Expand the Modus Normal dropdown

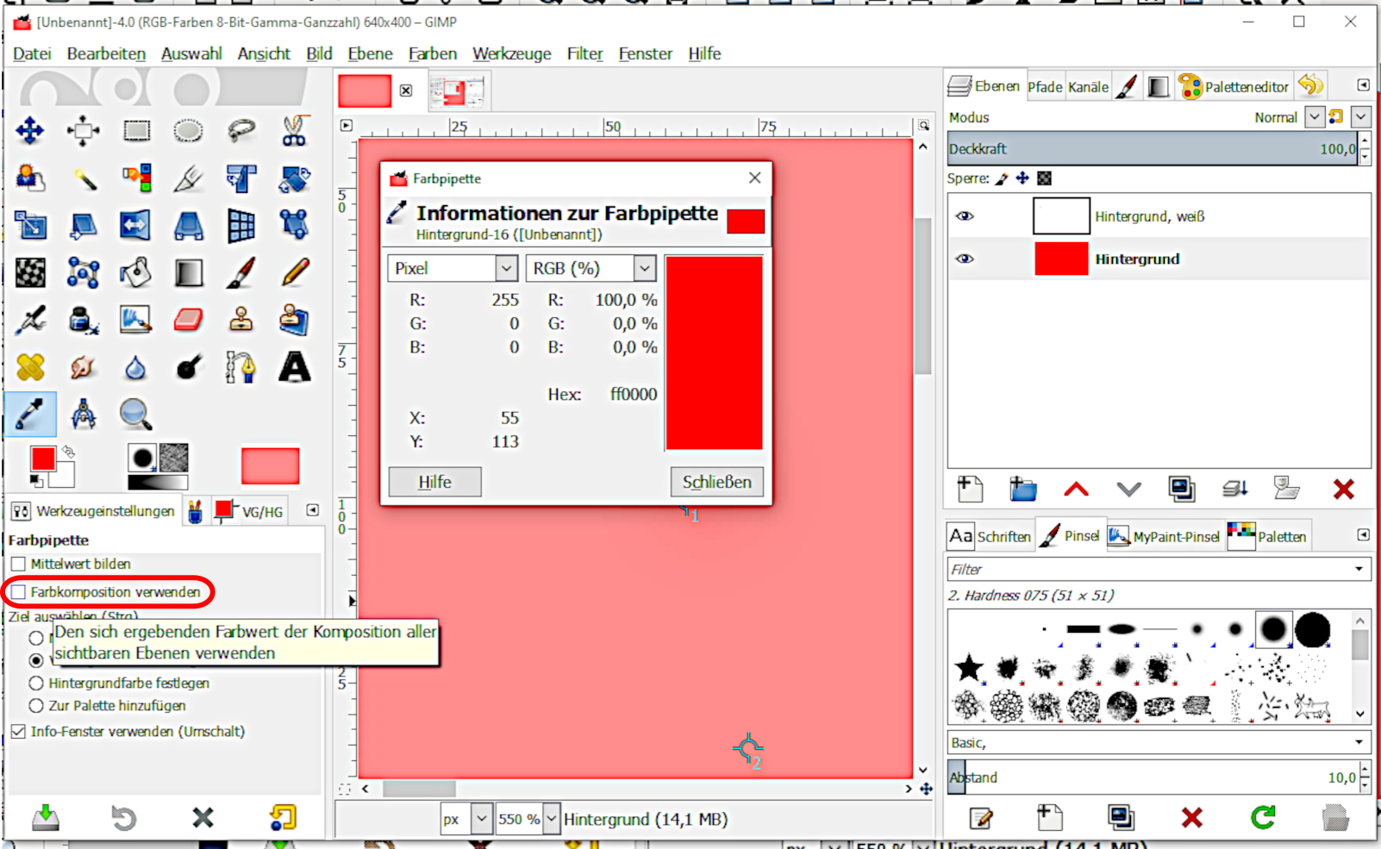point(1314,117)
